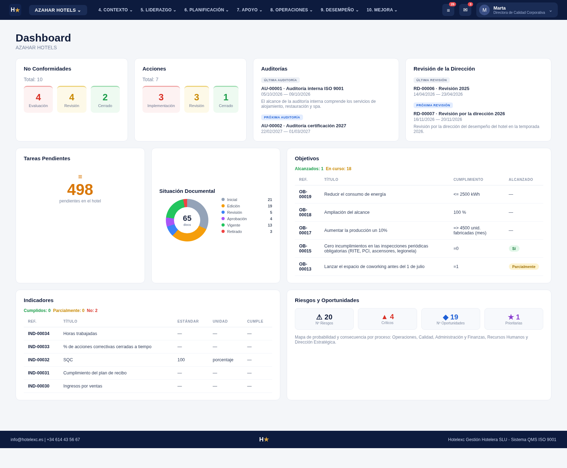
Task: Click the Vigente legend color dot
Action: [223, 225]
